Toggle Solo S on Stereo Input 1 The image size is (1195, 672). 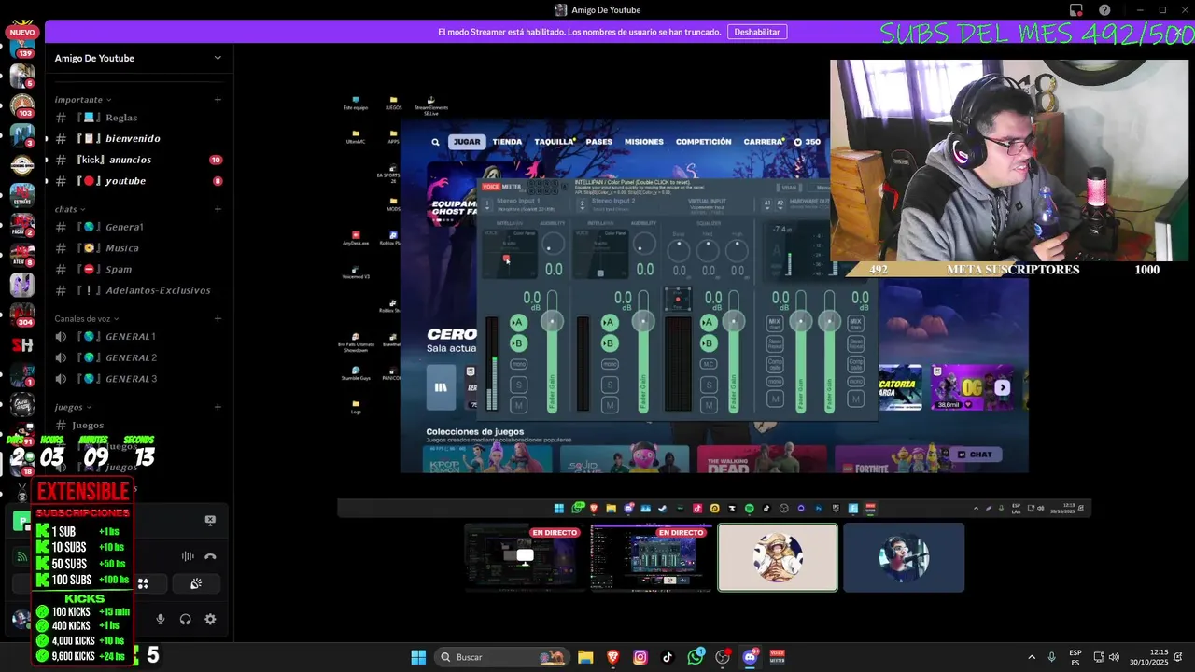[518, 385]
